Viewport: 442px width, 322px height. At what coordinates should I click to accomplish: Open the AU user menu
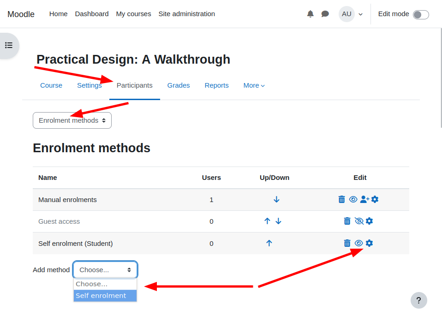[351, 14]
